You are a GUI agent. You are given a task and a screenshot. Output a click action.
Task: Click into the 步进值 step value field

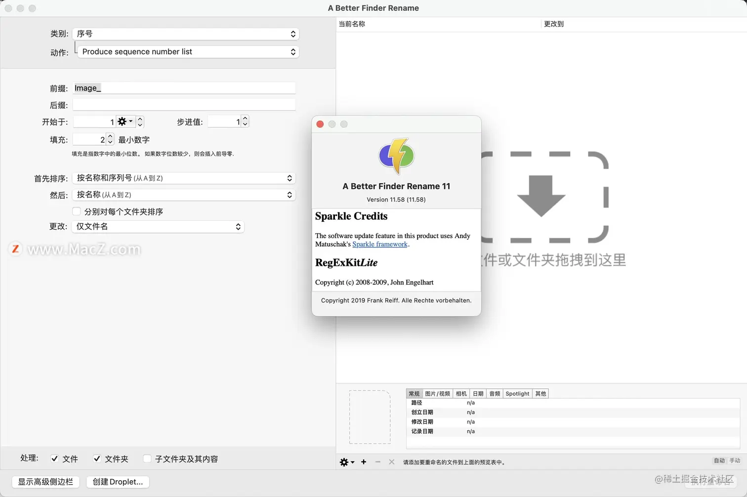(x=224, y=122)
